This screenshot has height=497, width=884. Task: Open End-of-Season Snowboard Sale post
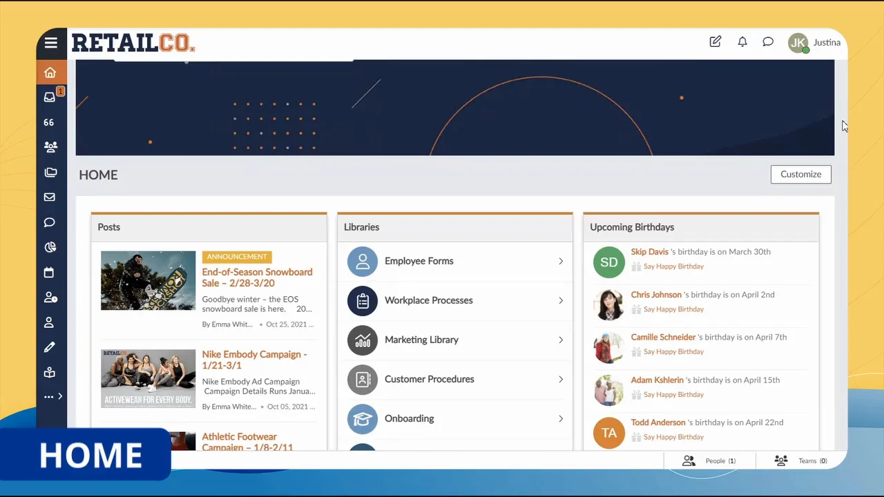click(257, 277)
